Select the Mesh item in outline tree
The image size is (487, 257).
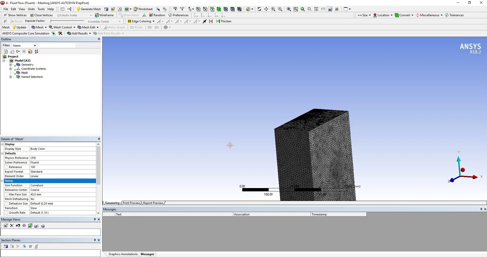click(x=24, y=73)
